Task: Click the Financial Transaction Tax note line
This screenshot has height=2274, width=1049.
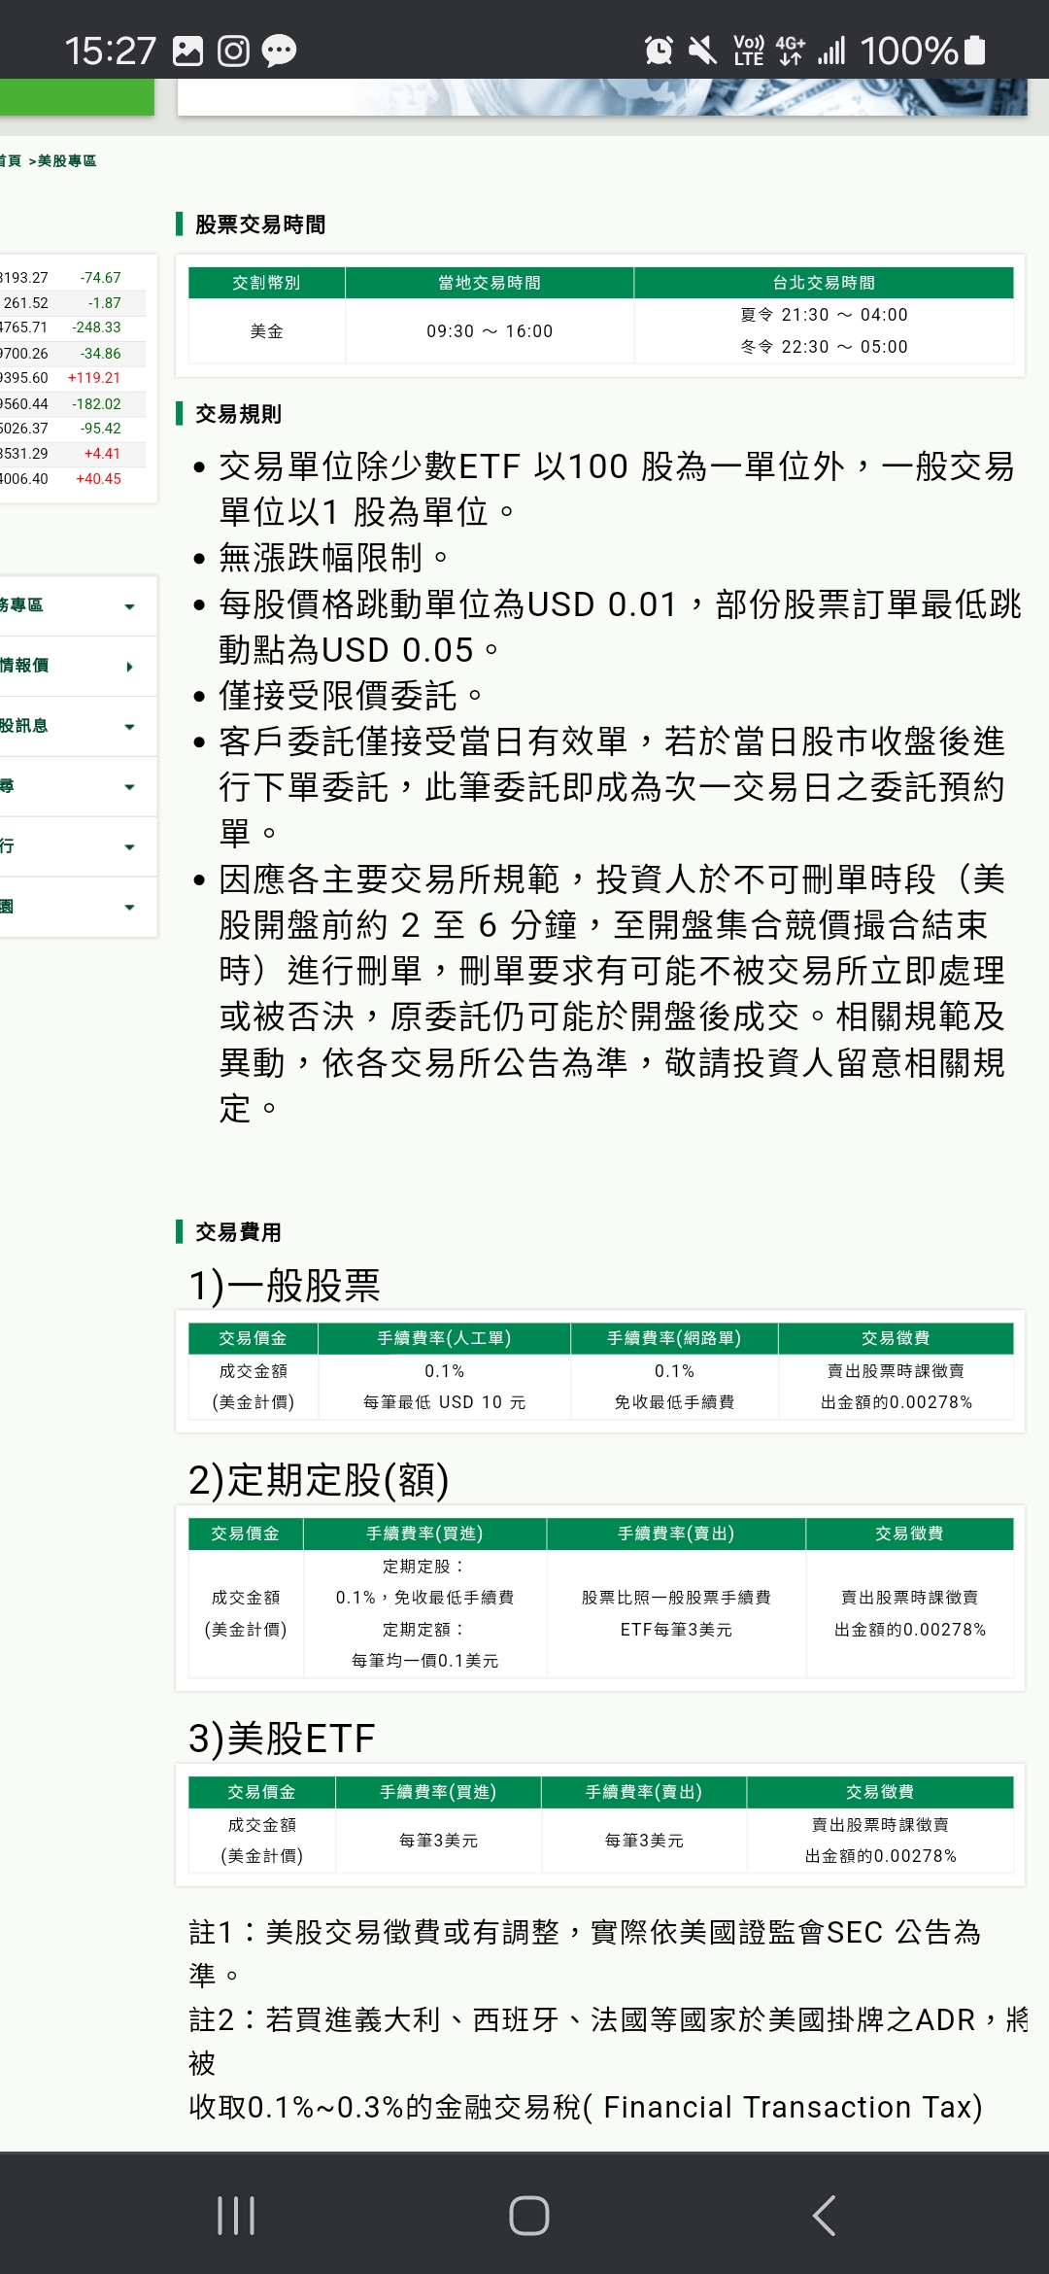Action: (x=586, y=2107)
